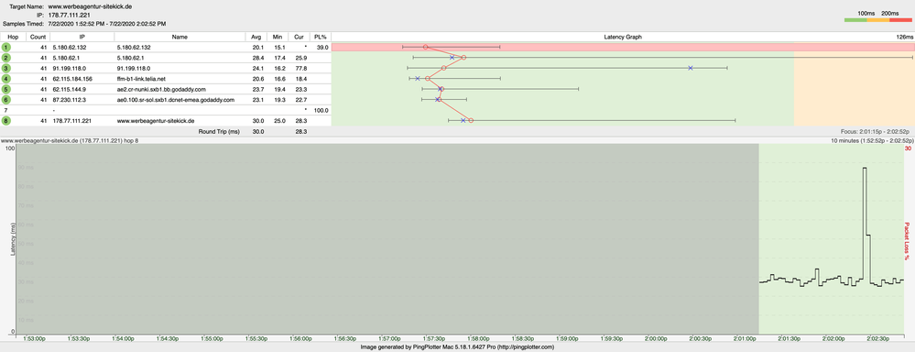Click the orange legend swatch between 100ms and 200ms
Screen dimensions: 915x352
click(878, 20)
